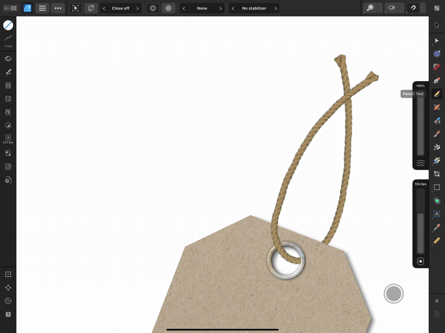Open the Symbols studio

pyautogui.click(x=8, y=99)
